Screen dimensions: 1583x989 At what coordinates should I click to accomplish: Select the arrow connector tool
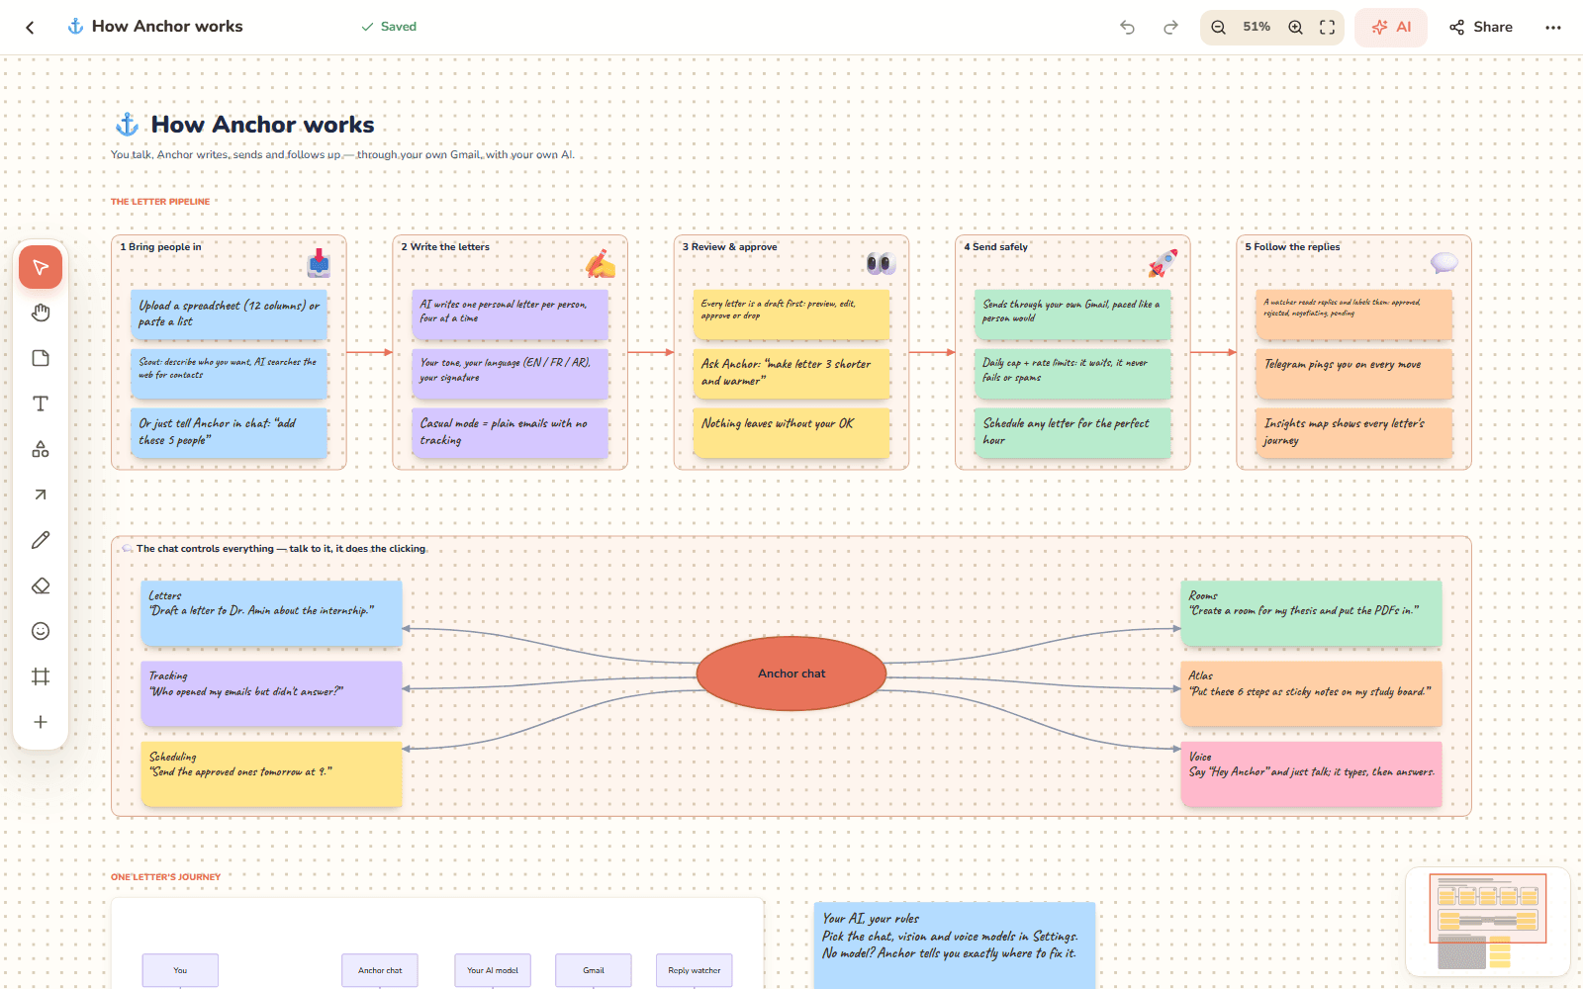(x=41, y=494)
